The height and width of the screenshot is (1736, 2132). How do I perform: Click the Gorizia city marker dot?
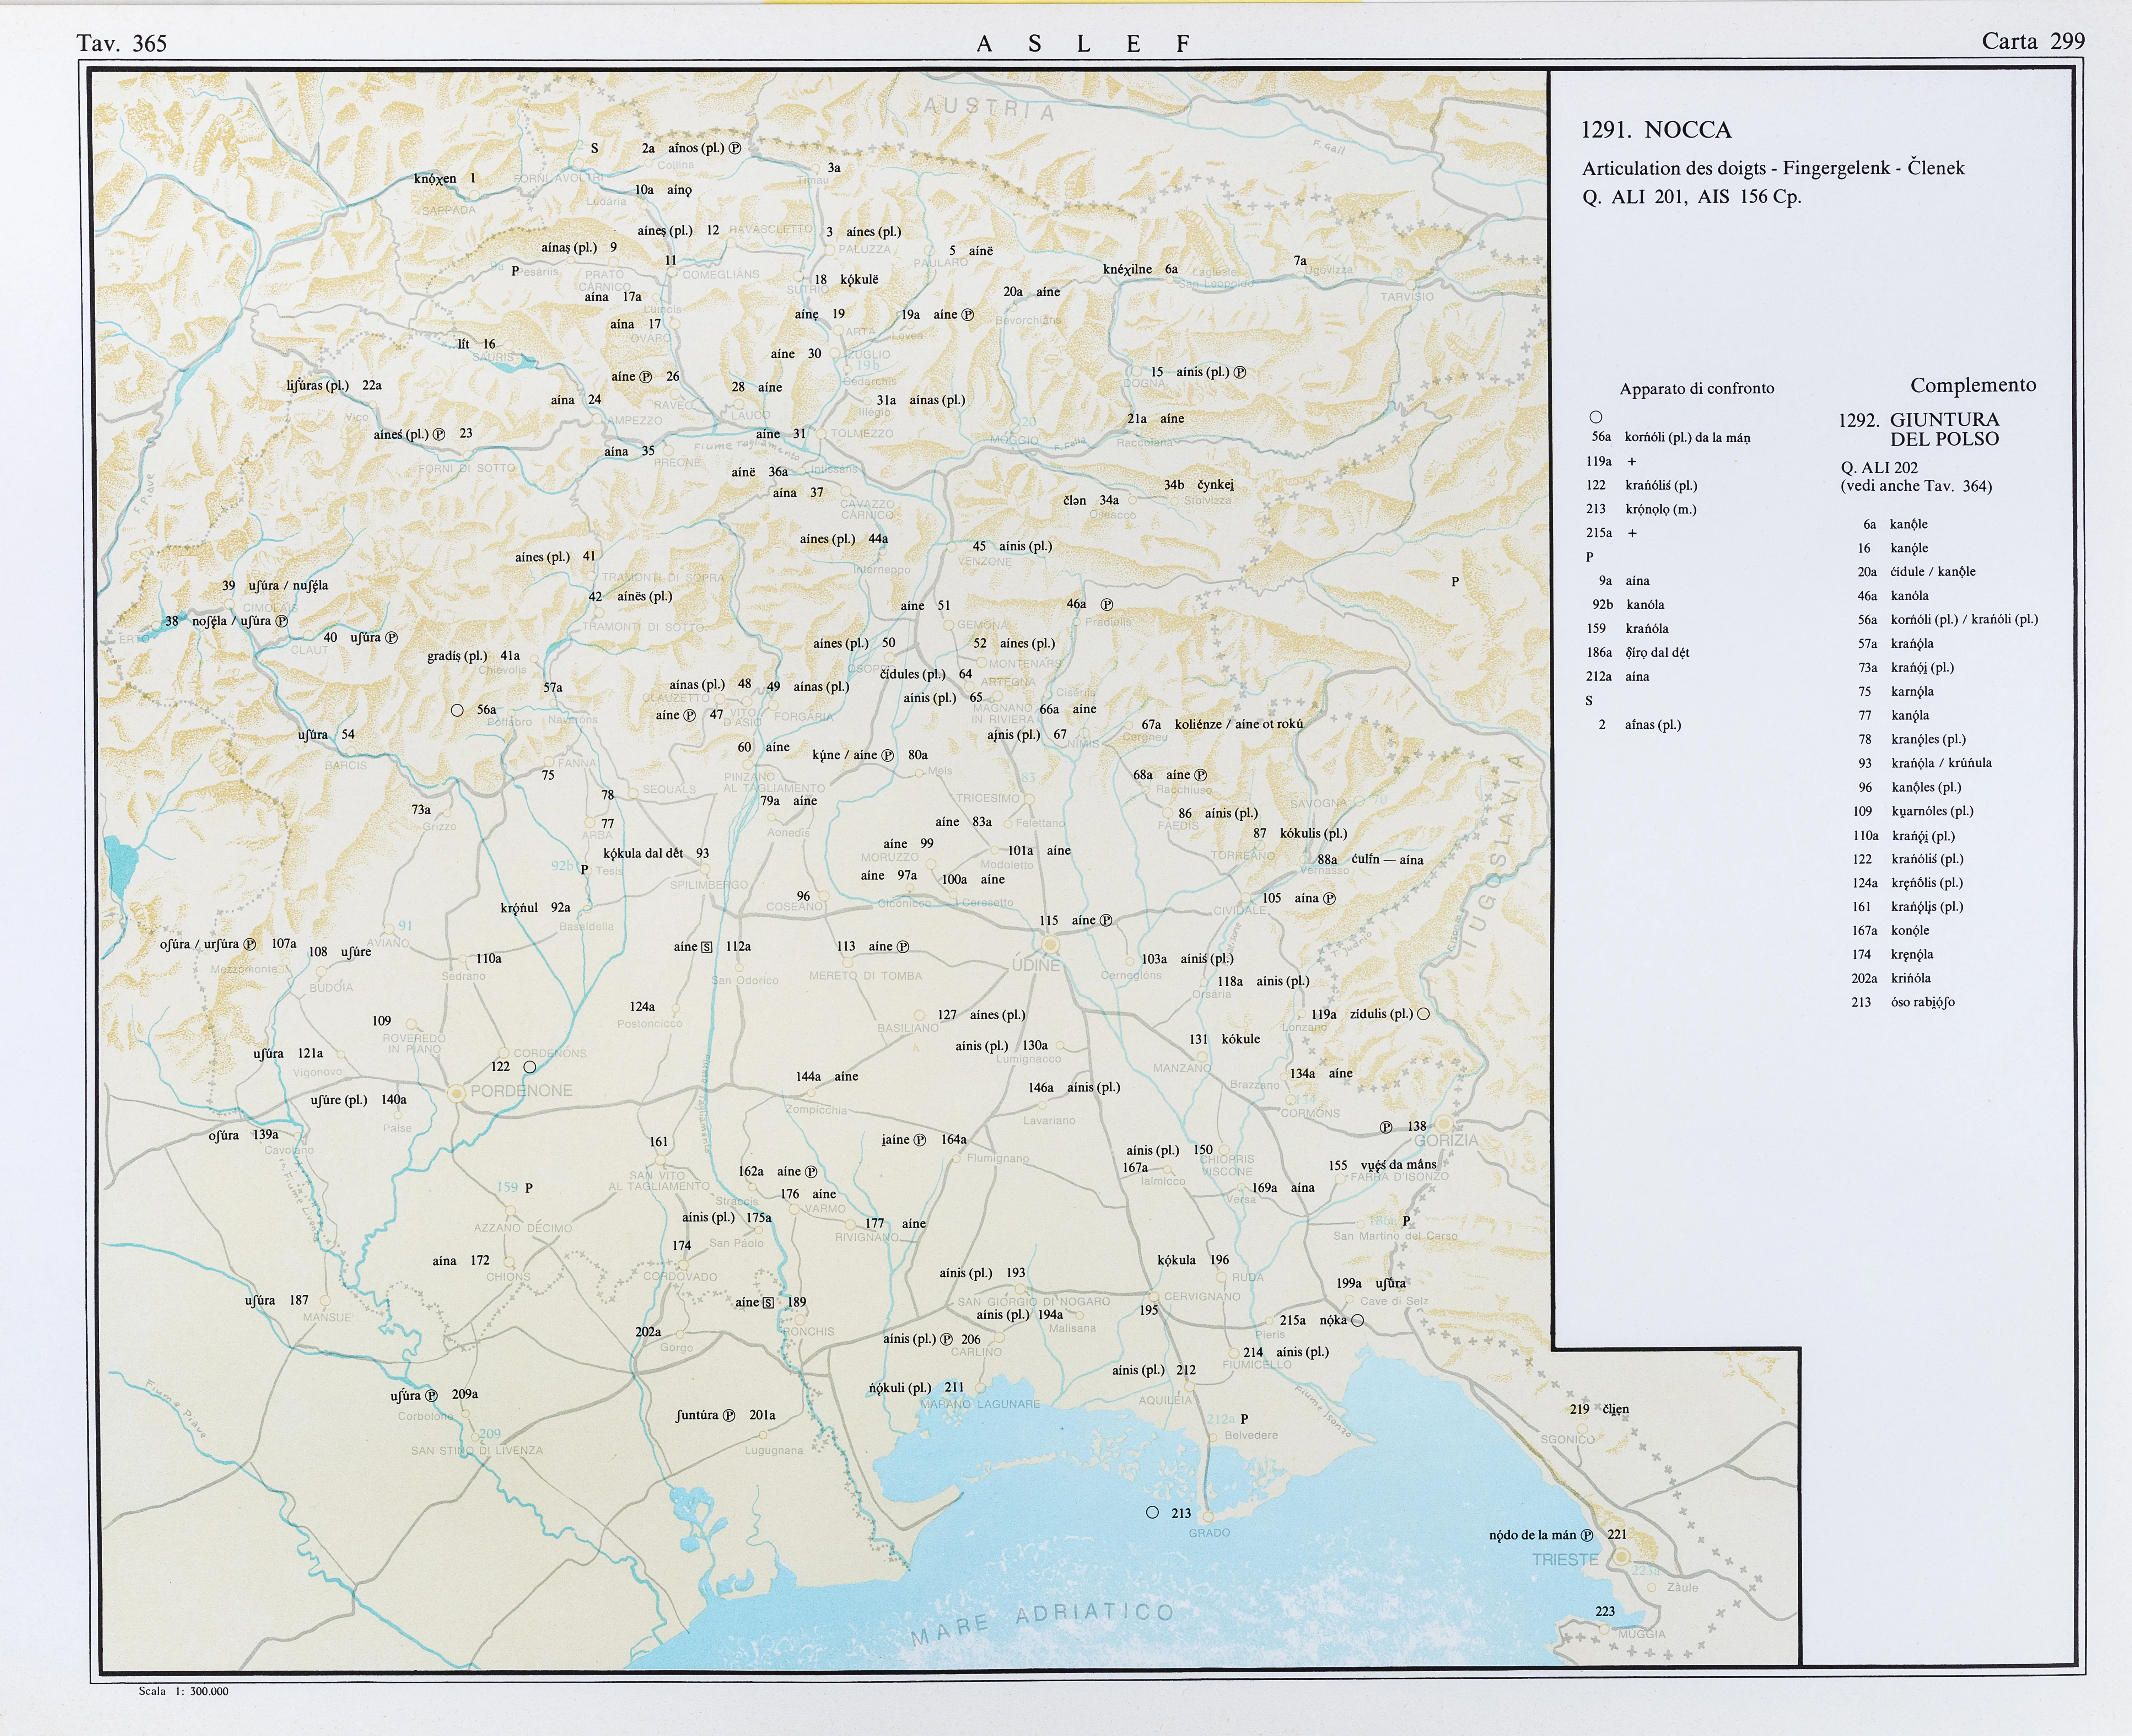coord(1444,1125)
